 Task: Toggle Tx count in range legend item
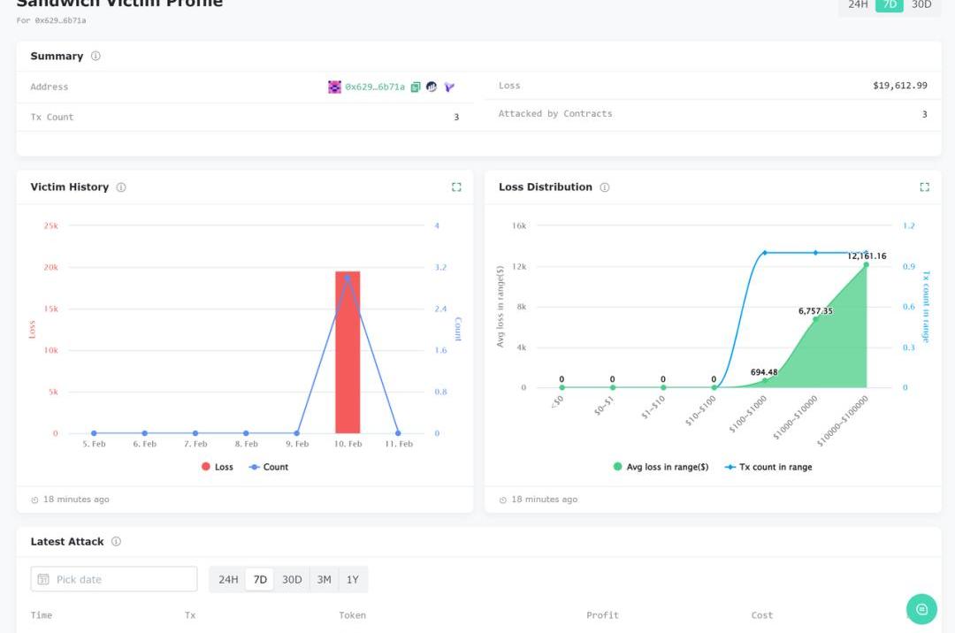pos(768,467)
